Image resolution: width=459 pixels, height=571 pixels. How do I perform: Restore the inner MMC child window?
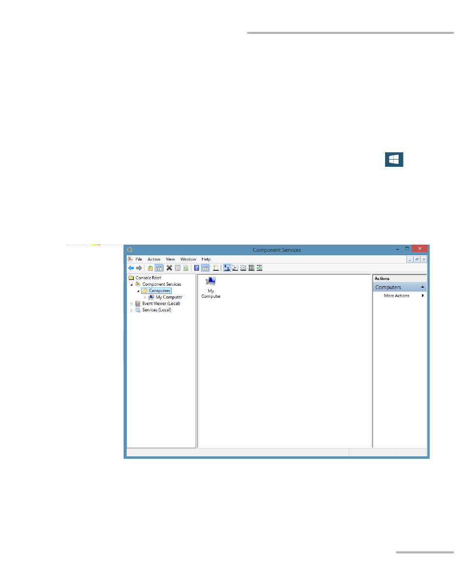click(417, 259)
